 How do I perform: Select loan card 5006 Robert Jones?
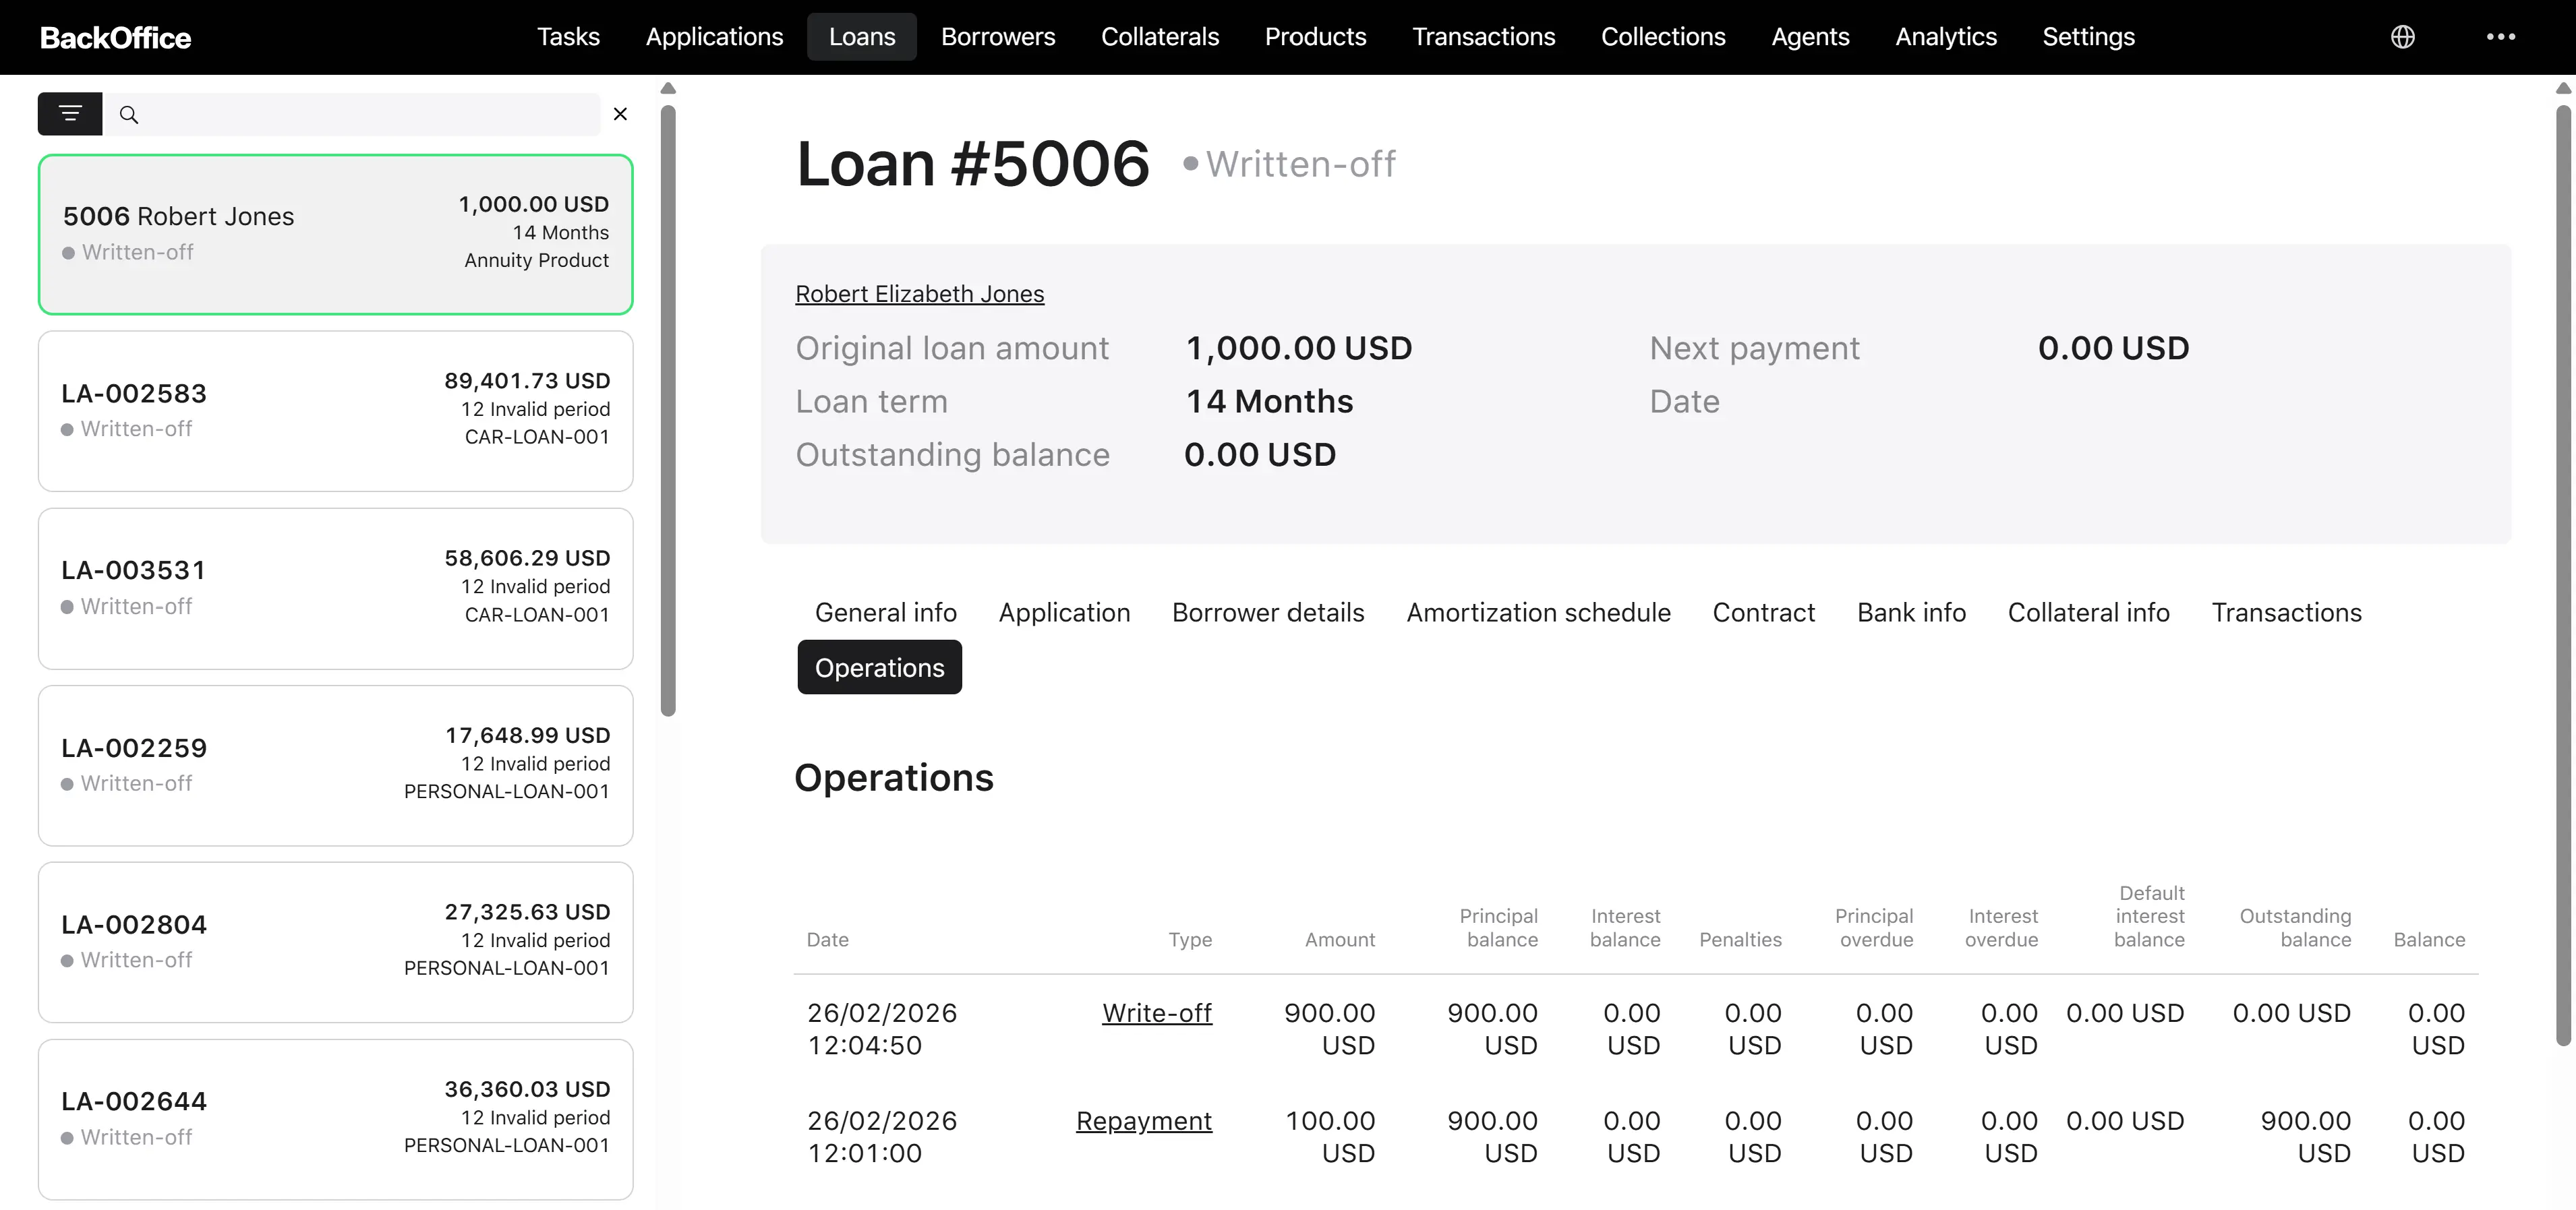(x=335, y=234)
